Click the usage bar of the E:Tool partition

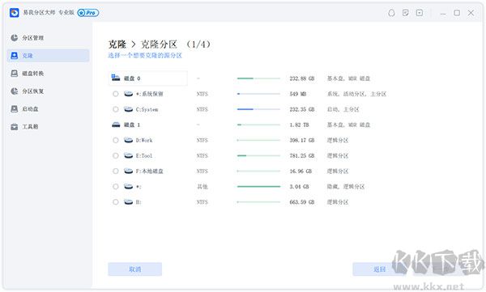point(258,156)
